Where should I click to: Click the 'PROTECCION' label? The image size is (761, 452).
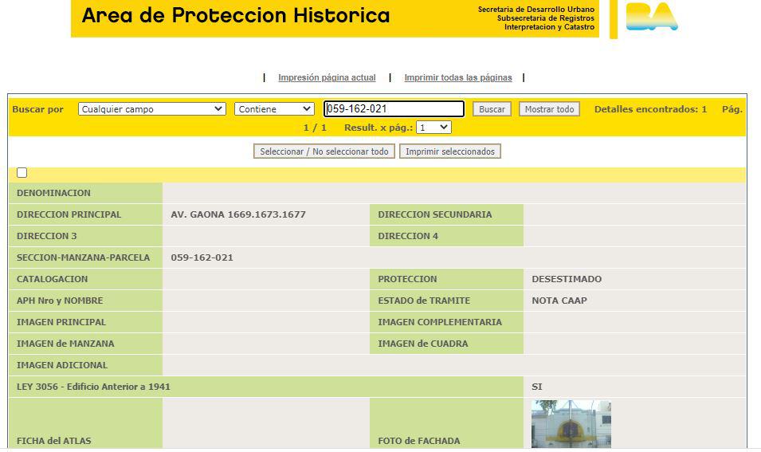click(407, 279)
